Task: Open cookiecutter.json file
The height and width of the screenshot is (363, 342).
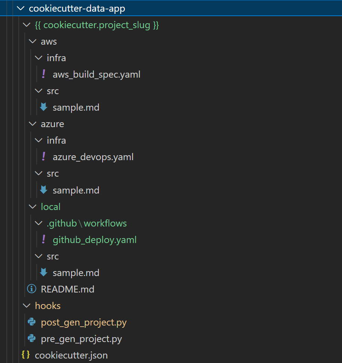Action: [71, 355]
